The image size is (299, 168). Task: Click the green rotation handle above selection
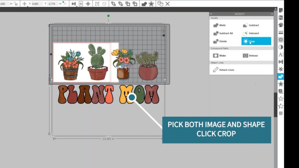point(108,16)
